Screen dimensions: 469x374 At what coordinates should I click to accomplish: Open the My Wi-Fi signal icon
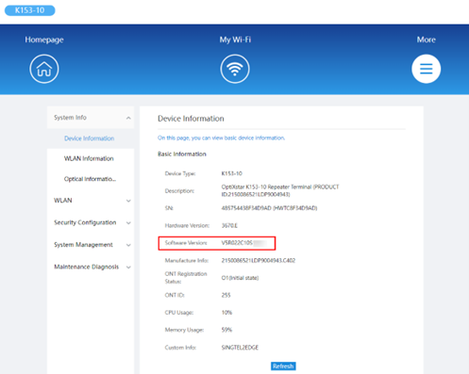click(x=235, y=69)
